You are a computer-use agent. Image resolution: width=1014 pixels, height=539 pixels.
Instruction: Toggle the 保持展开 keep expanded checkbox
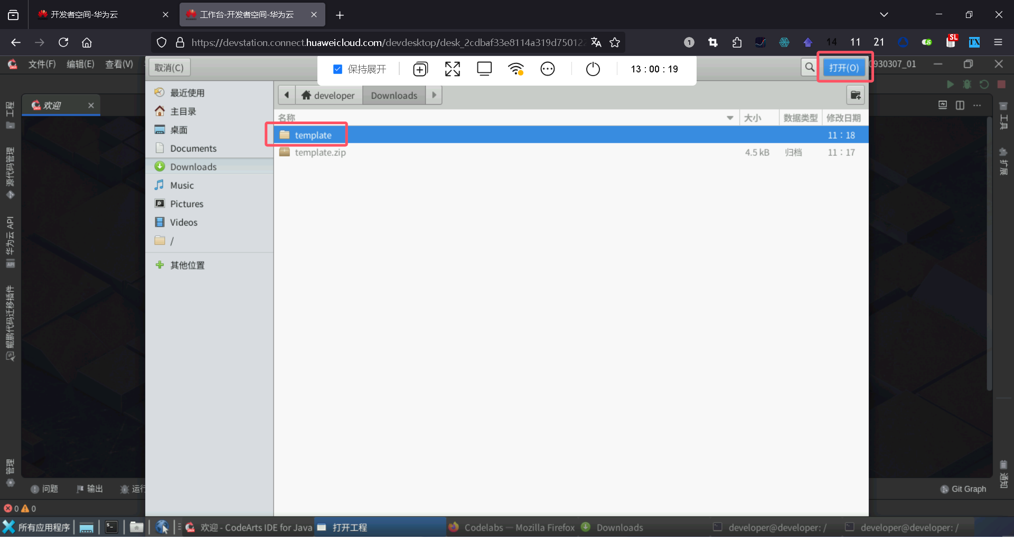(x=338, y=69)
